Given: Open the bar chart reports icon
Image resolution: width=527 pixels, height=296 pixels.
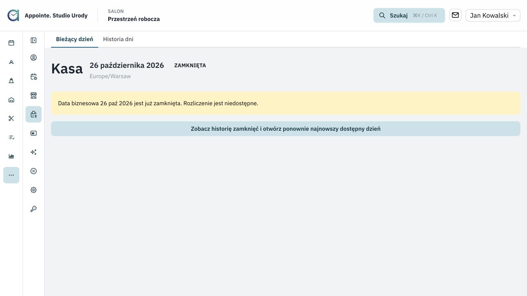Looking at the screenshot, I should tap(11, 156).
